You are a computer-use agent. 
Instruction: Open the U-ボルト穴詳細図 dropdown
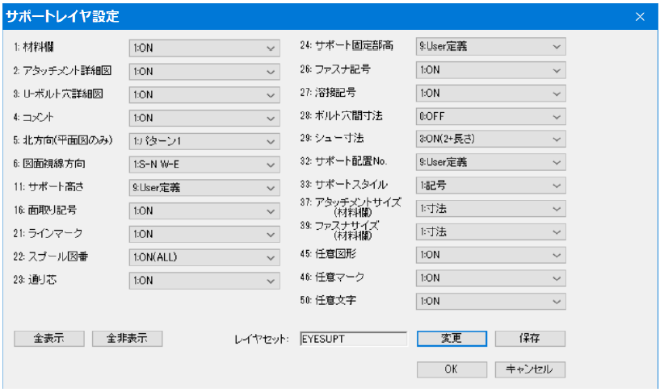click(x=204, y=95)
